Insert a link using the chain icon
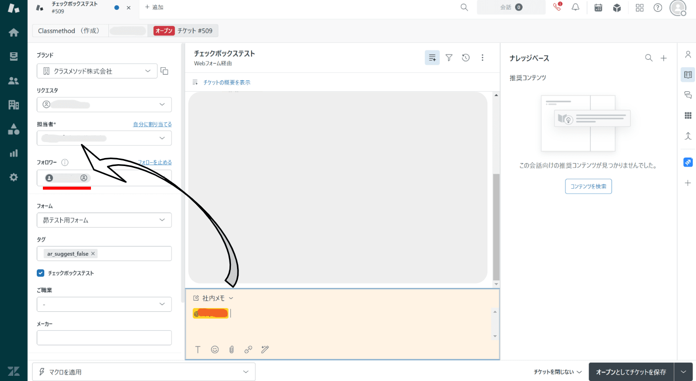696x381 pixels. [248, 349]
